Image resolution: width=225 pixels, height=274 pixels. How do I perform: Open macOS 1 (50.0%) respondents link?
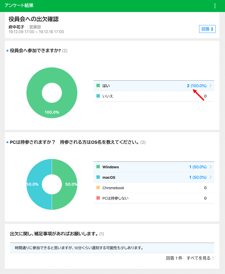[198, 177]
